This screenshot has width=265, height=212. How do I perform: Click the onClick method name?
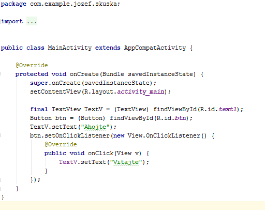tap(100, 153)
